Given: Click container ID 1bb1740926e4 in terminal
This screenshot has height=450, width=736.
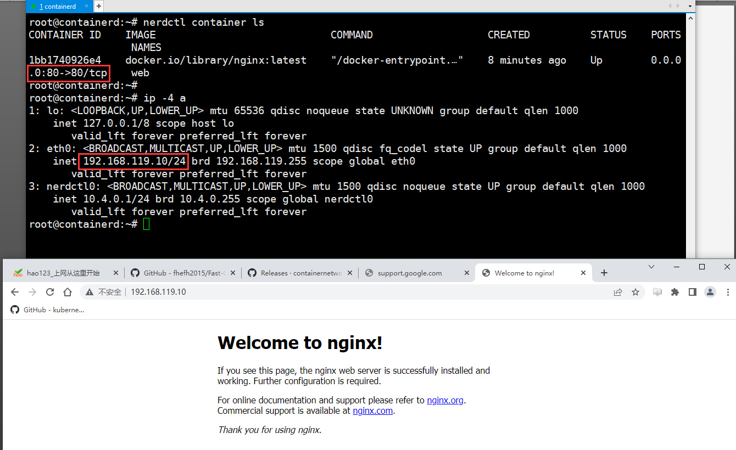Looking at the screenshot, I should click(65, 60).
